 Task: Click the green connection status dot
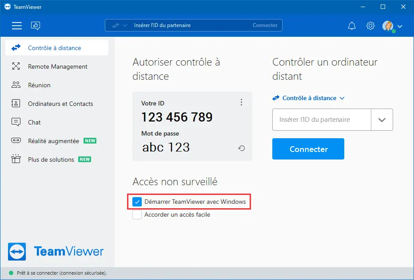[x=11, y=273]
